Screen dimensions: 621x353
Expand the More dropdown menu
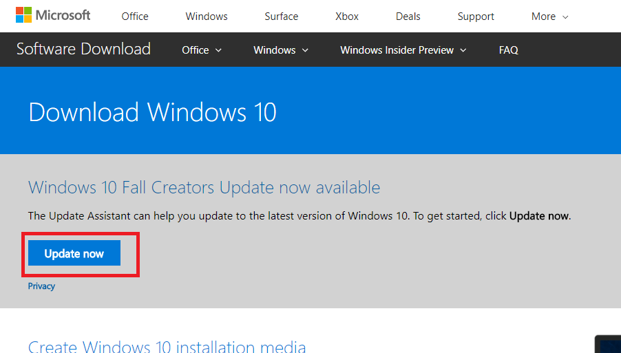pyautogui.click(x=549, y=17)
